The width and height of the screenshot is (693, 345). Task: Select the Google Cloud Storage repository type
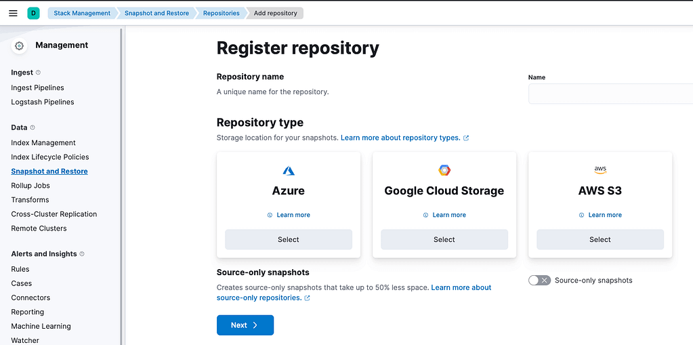(444, 239)
